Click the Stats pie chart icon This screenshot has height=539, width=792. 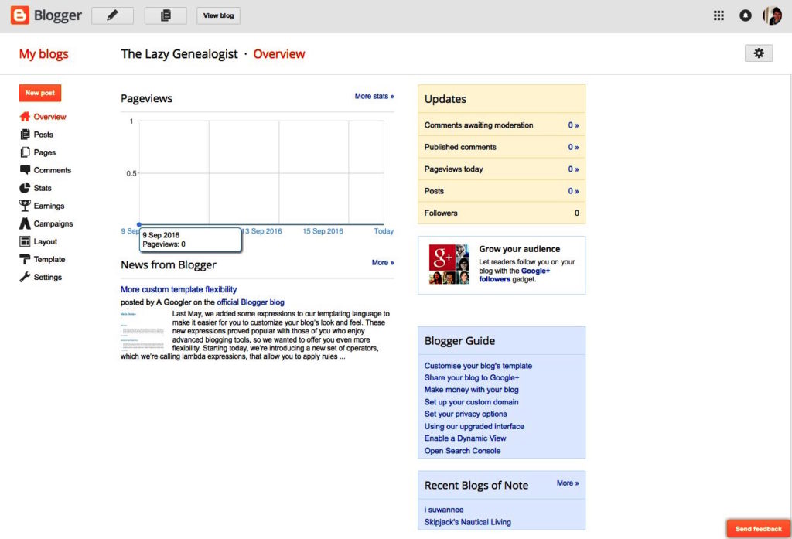[x=25, y=188]
